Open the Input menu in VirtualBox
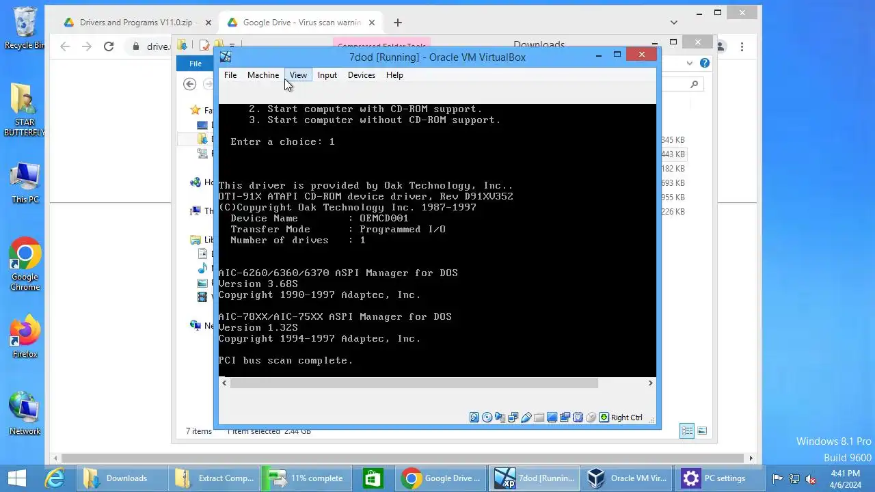The height and width of the screenshot is (492, 875). coord(327,75)
